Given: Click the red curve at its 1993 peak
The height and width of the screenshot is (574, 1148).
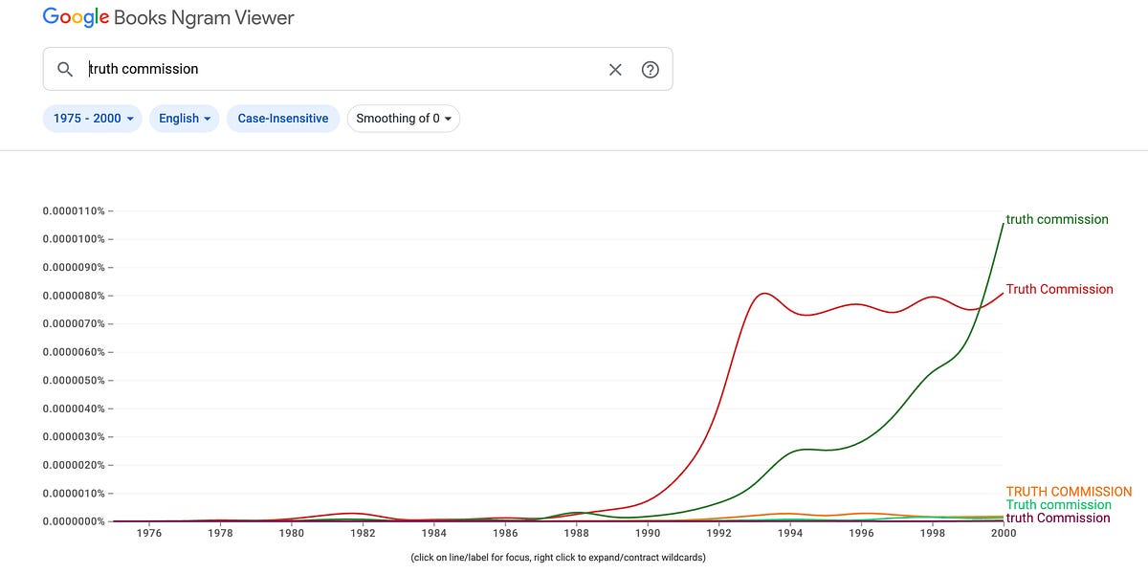Looking at the screenshot, I should coord(762,296).
